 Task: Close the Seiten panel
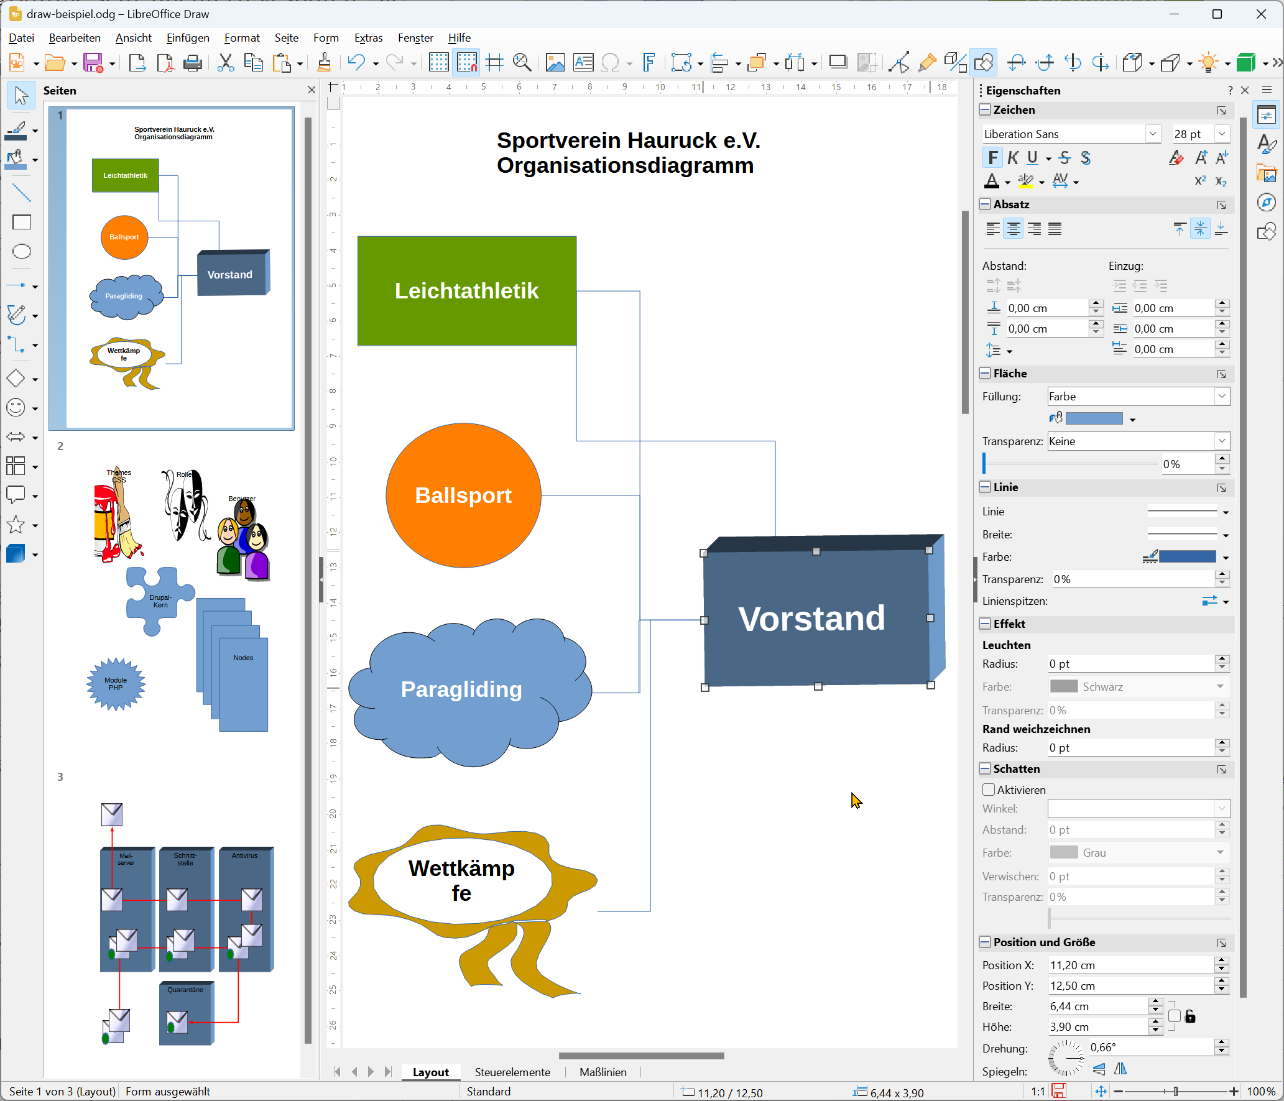(x=312, y=90)
